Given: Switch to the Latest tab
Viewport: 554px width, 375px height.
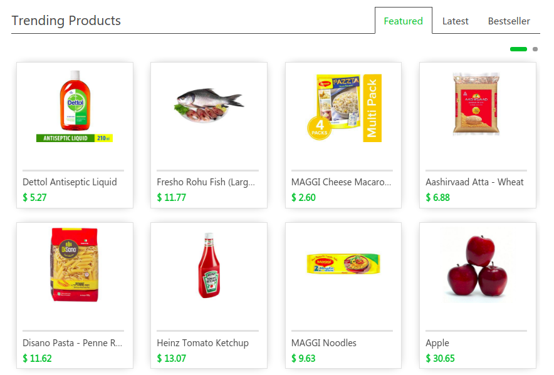Looking at the screenshot, I should (455, 21).
